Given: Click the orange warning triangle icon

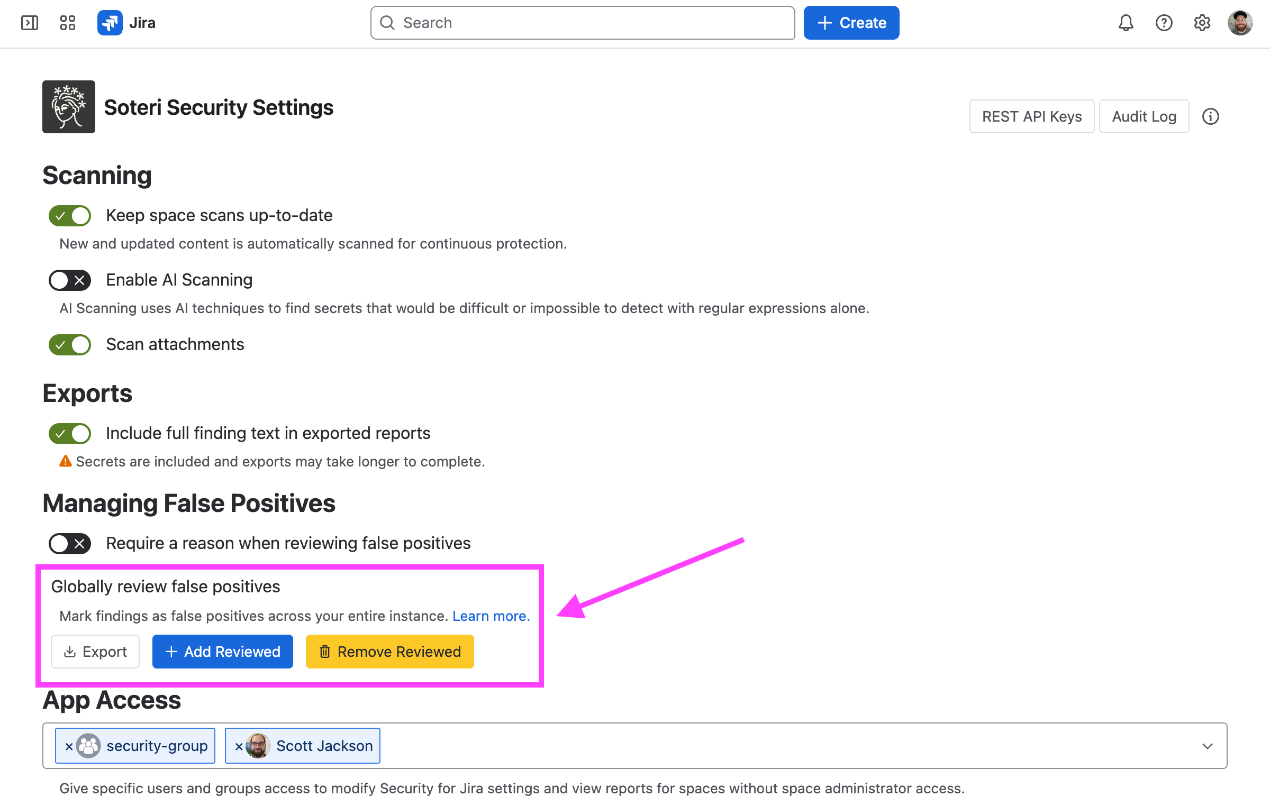Looking at the screenshot, I should (x=65, y=462).
